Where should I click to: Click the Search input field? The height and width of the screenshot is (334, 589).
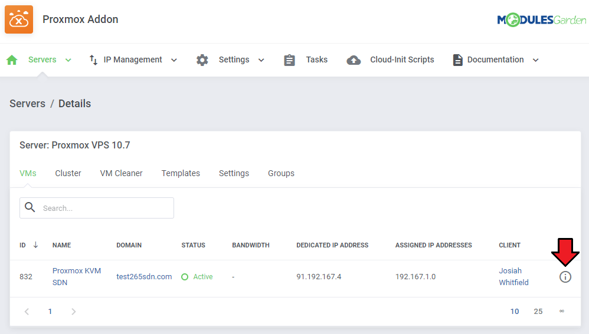105,208
